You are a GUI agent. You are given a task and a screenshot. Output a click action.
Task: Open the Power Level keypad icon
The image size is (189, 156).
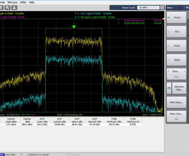click(x=162, y=7)
